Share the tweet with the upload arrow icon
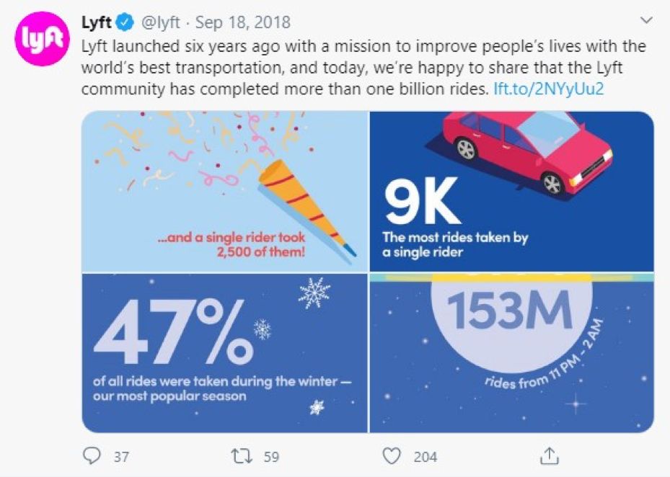Image resolution: width=670 pixels, height=477 pixels. [549, 455]
